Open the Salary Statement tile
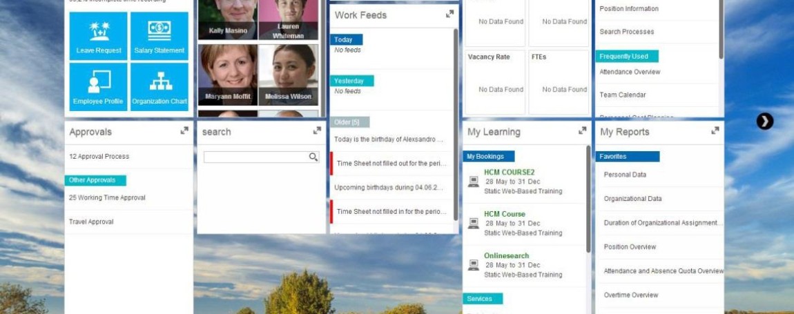This screenshot has height=314, width=794. point(159,36)
